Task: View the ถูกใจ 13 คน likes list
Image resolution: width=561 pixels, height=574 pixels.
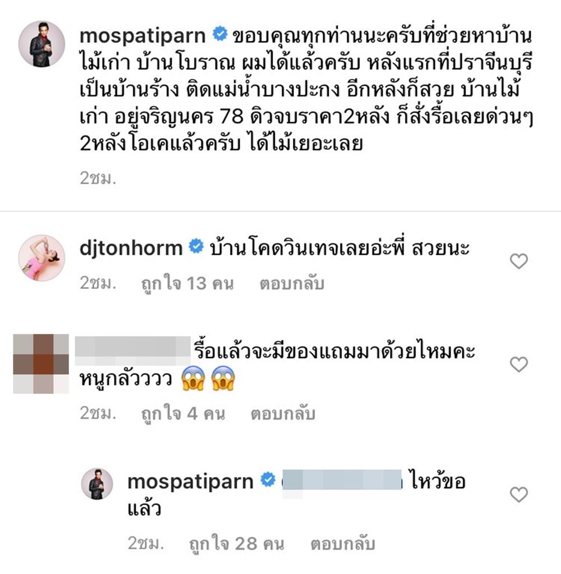Action: (x=187, y=284)
